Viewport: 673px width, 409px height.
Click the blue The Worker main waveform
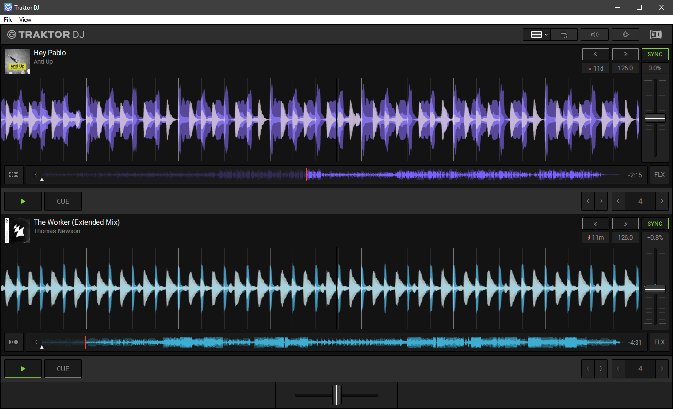(x=319, y=289)
